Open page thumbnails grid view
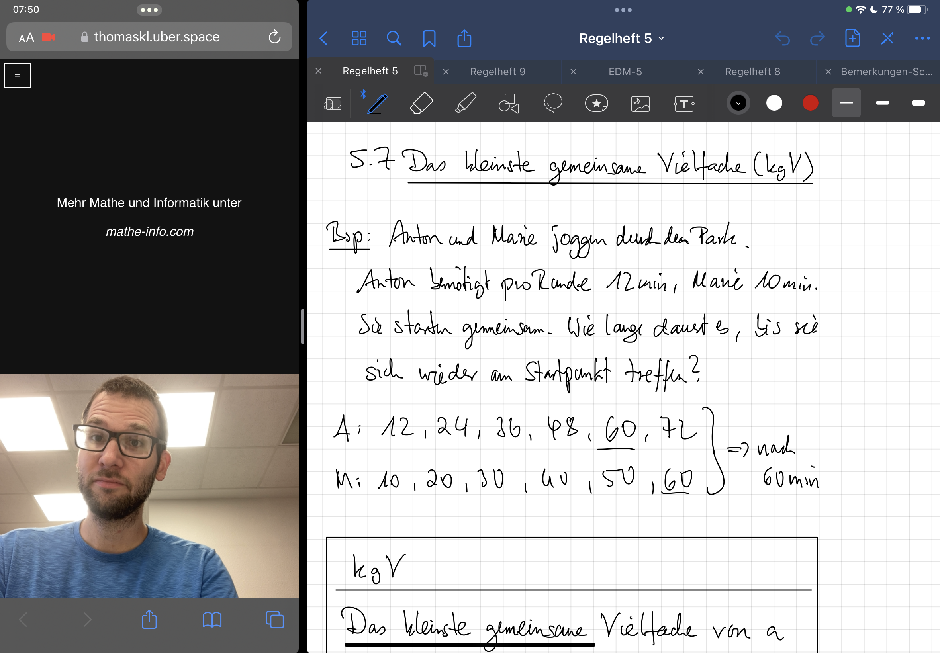Image resolution: width=940 pixels, height=653 pixels. click(358, 38)
